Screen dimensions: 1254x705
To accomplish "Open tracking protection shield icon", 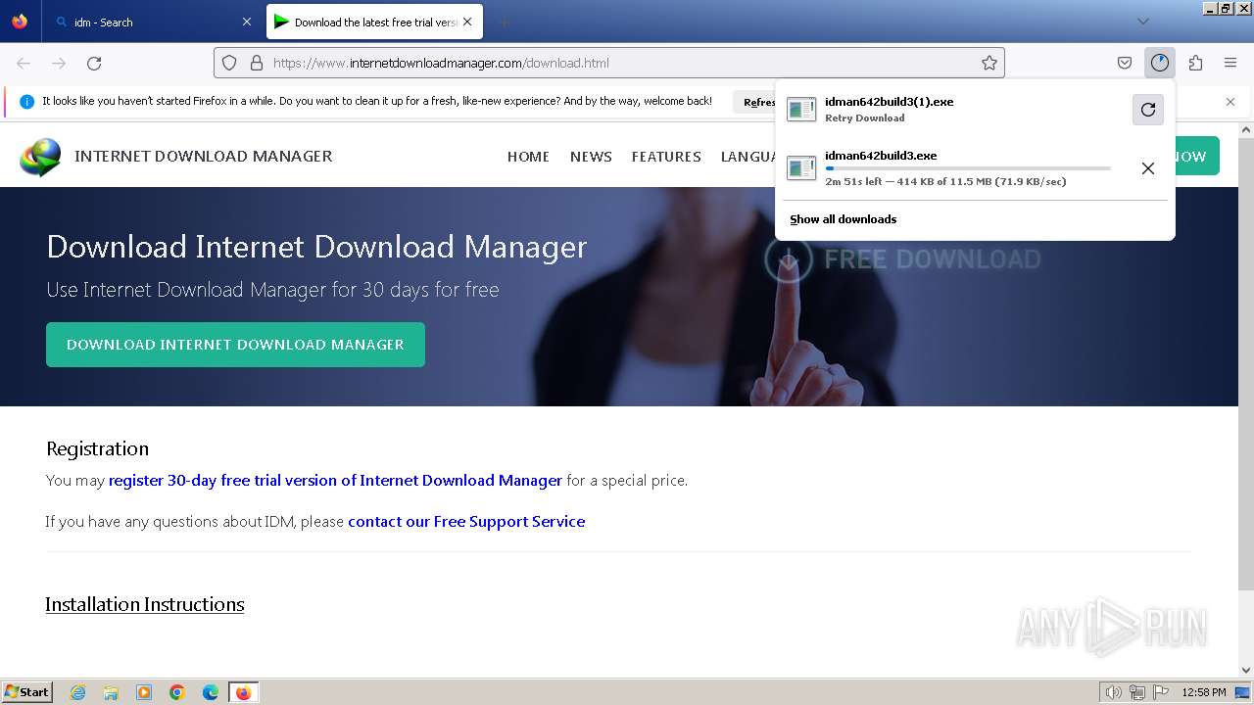I will pos(229,63).
